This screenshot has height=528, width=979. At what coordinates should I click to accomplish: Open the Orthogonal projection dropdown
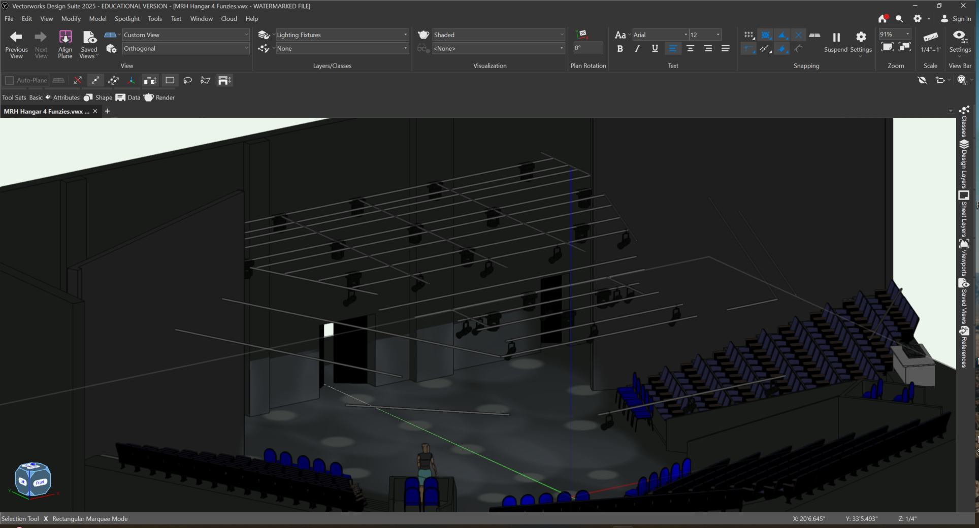tap(186, 49)
